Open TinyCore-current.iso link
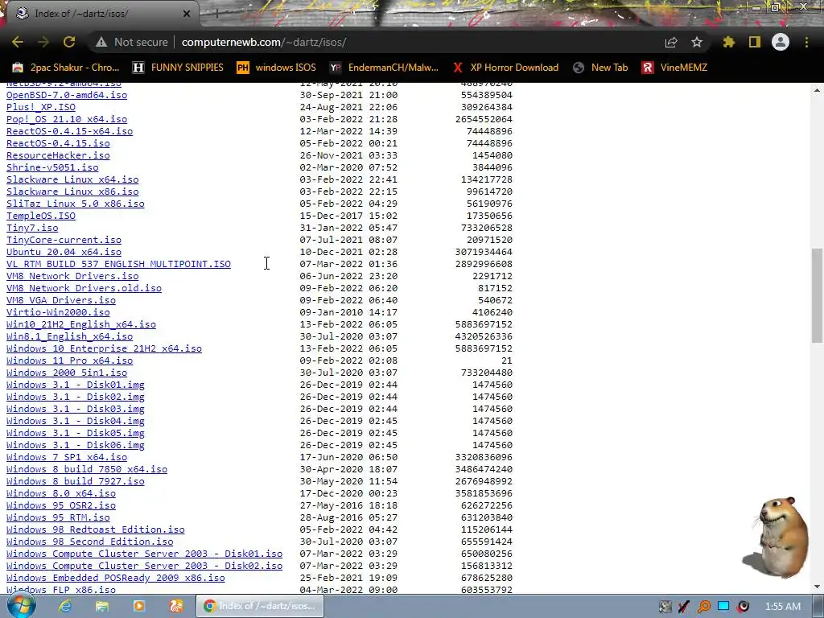824x618 pixels. pos(64,240)
